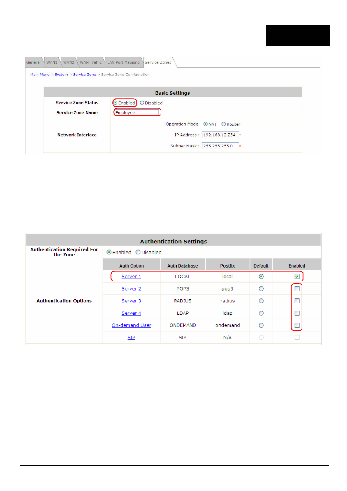Set Server 3 RADIUS as default
This screenshot has height=491, width=347.
[261, 301]
